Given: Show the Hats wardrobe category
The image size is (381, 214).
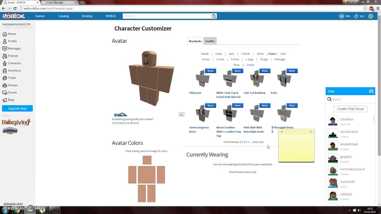Looking at the screenshot, I should click(231, 54).
